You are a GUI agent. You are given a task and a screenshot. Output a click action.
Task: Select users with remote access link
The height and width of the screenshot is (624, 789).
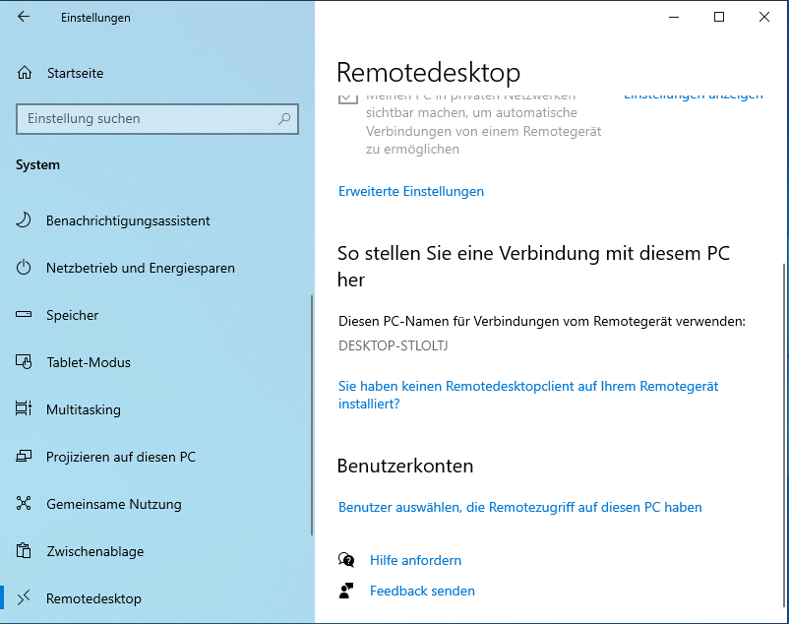point(519,508)
